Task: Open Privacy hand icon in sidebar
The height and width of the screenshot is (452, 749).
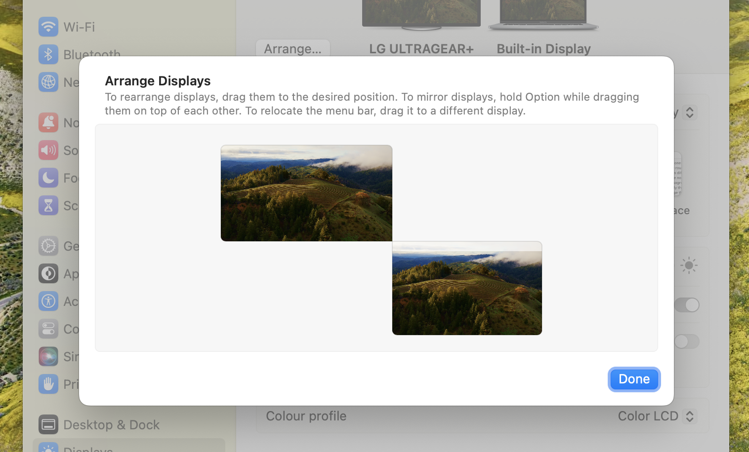Action: click(x=48, y=384)
